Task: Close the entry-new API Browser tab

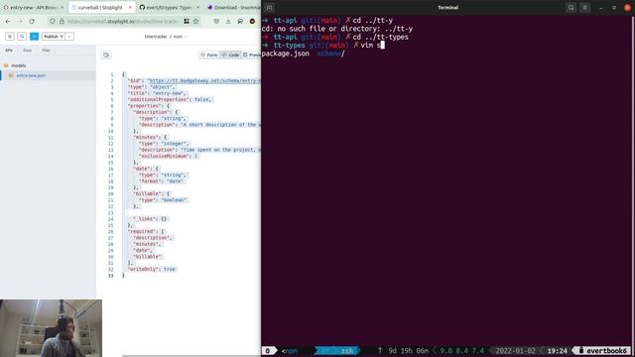Action: pyautogui.click(x=62, y=7)
